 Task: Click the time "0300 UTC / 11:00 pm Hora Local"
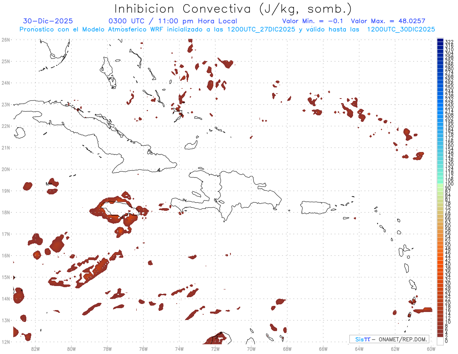[x=173, y=21]
